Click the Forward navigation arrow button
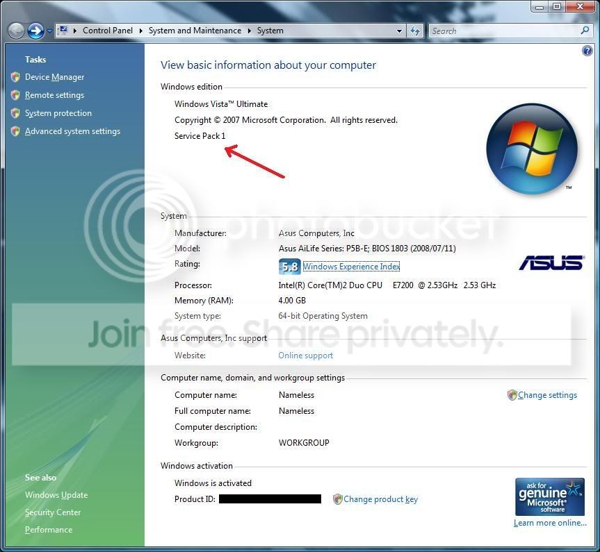Image resolution: width=600 pixels, height=552 pixels. tap(35, 31)
